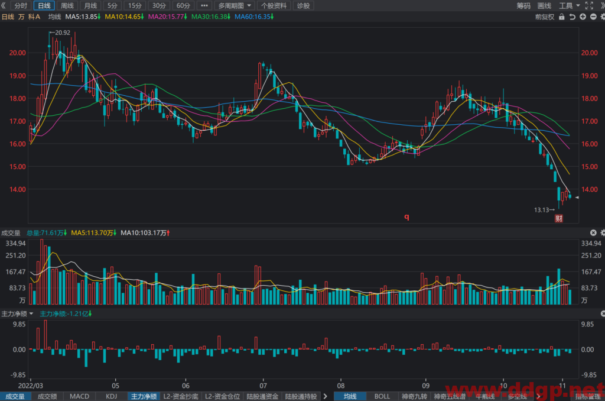Click volume MA5:113.70万 value
The width and height of the screenshot is (605, 401).
(94, 233)
